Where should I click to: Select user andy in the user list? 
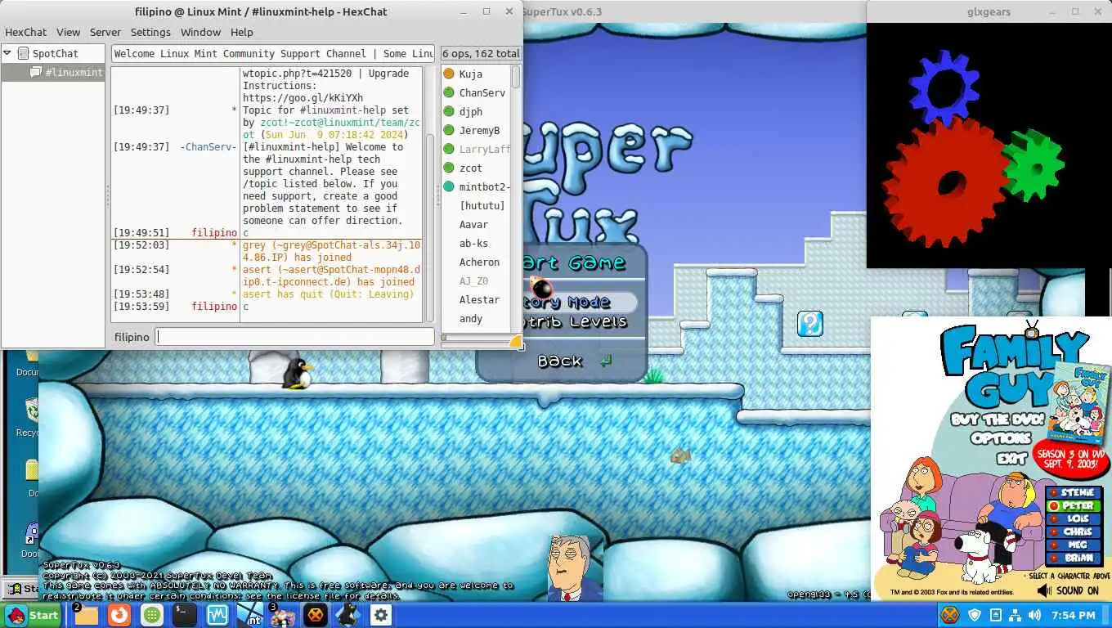point(476,318)
